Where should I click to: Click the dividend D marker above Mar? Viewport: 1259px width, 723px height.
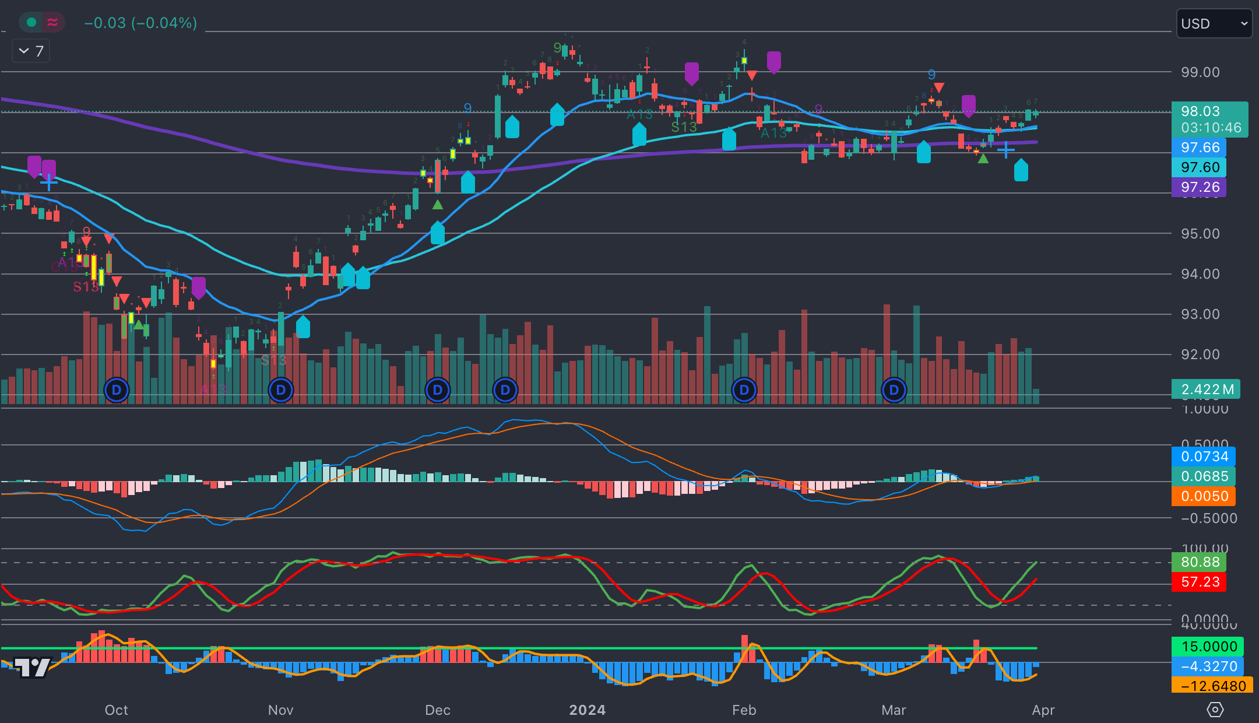894,390
